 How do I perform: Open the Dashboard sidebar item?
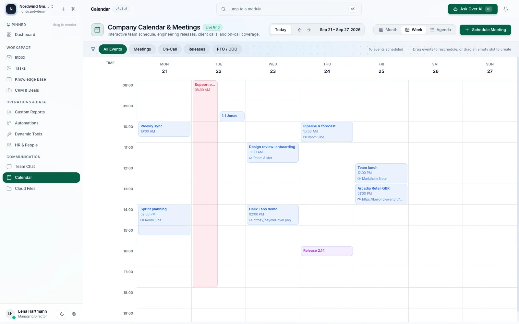click(41, 35)
